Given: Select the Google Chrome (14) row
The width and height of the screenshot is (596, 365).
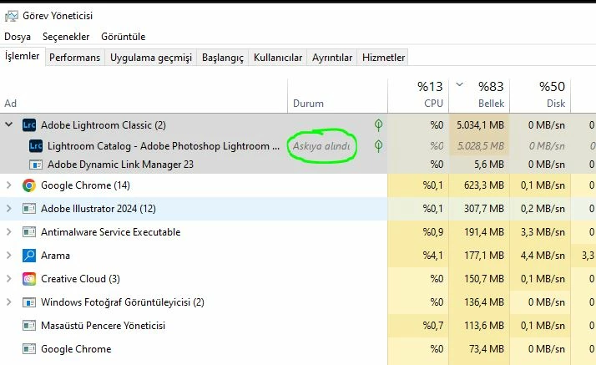Looking at the screenshot, I should point(298,185).
